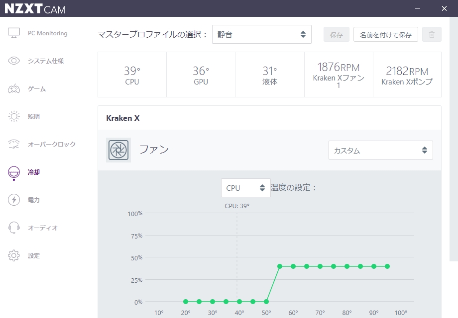
Task: Click the eye icon for システム仕様
Action: (14, 61)
